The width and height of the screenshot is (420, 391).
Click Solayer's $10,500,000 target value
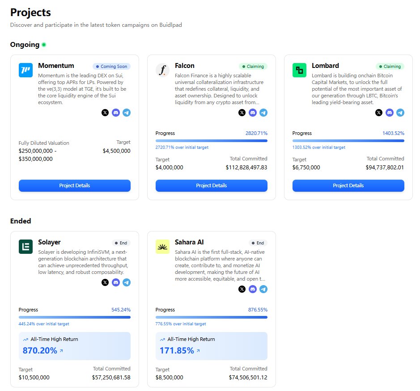[34, 377]
